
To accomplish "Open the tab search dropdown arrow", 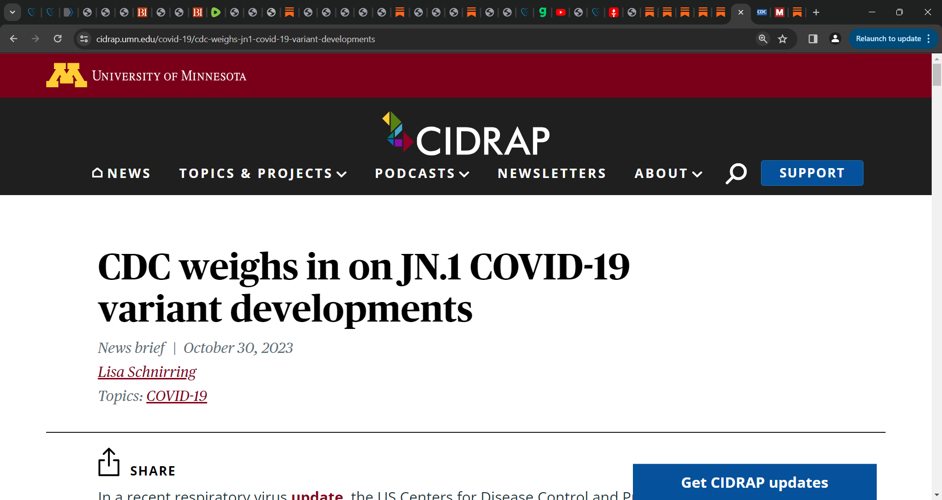I will (12, 12).
